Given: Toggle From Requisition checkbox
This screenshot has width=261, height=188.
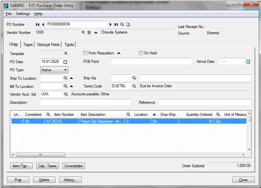Looking at the screenshot, I should [86, 53].
